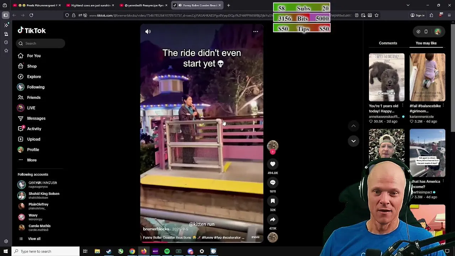
Task: Open the Friends page
Action: pyautogui.click(x=29, y=97)
